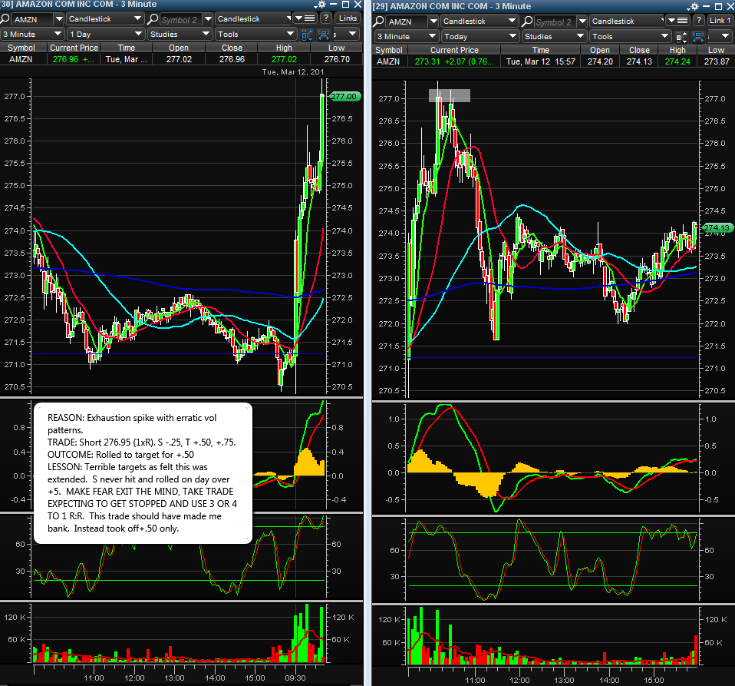Image resolution: width=735 pixels, height=686 pixels.
Task: Click the 274.20 Open value cell in window [29]
Action: coord(600,61)
